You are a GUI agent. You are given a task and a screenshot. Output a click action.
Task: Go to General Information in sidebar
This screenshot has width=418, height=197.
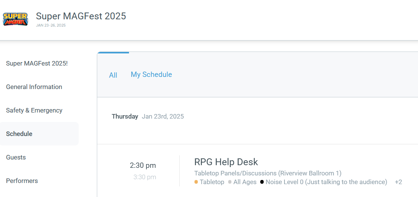(34, 87)
